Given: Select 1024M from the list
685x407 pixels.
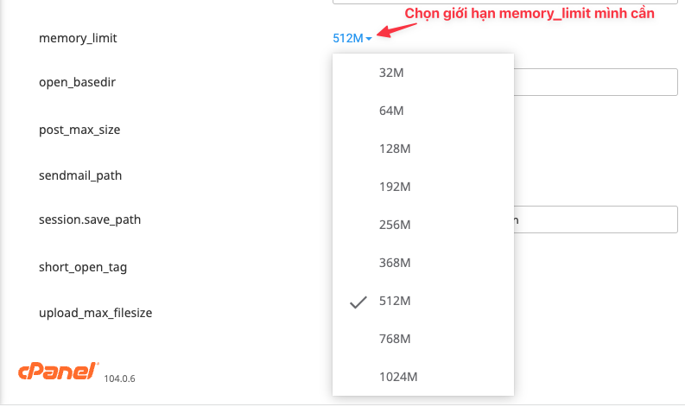Looking at the screenshot, I should pyautogui.click(x=423, y=377).
